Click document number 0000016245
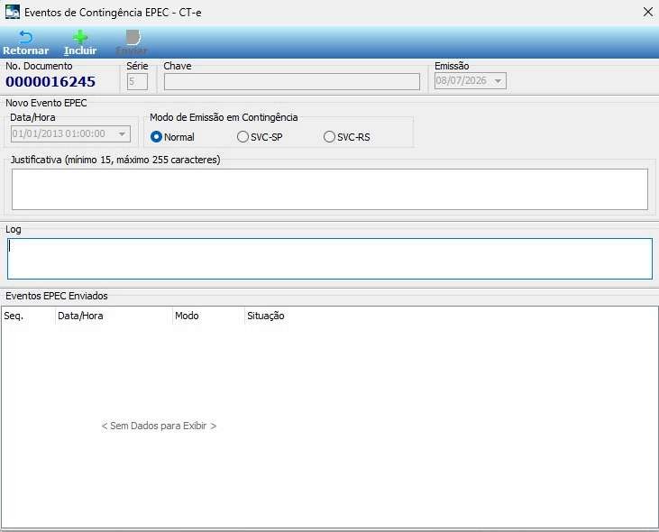659x532 pixels. (50, 81)
